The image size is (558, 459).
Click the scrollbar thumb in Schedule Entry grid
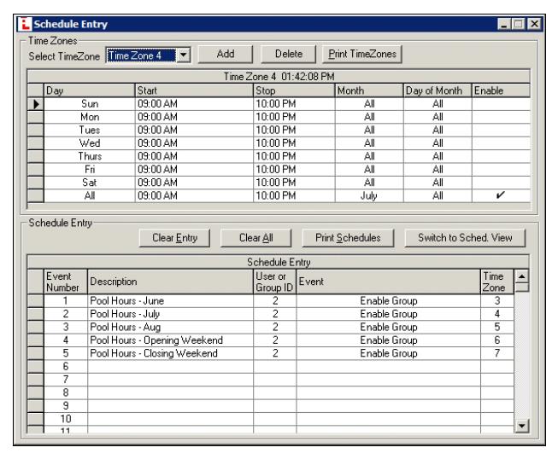coord(522,288)
